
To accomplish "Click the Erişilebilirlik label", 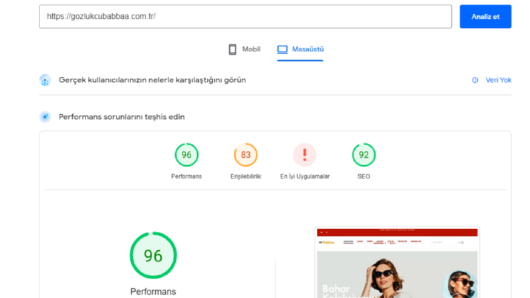I will (246, 176).
